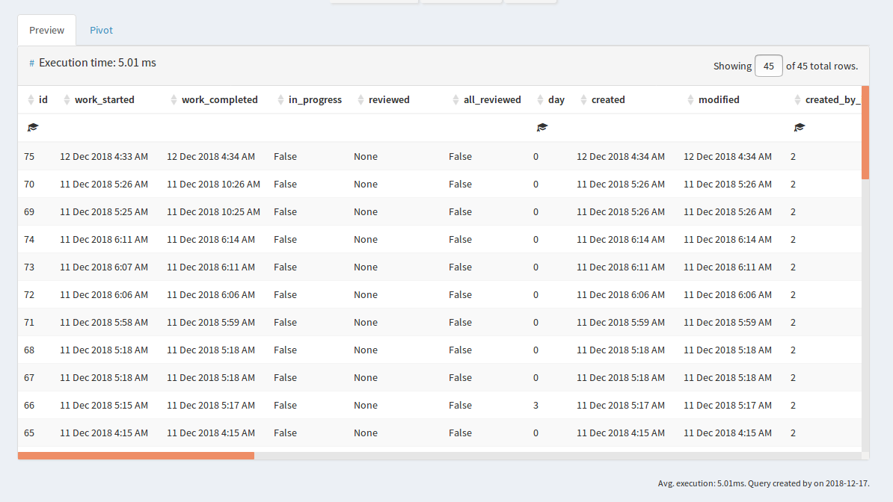
Task: Open the Preview tab
Action: (46, 30)
